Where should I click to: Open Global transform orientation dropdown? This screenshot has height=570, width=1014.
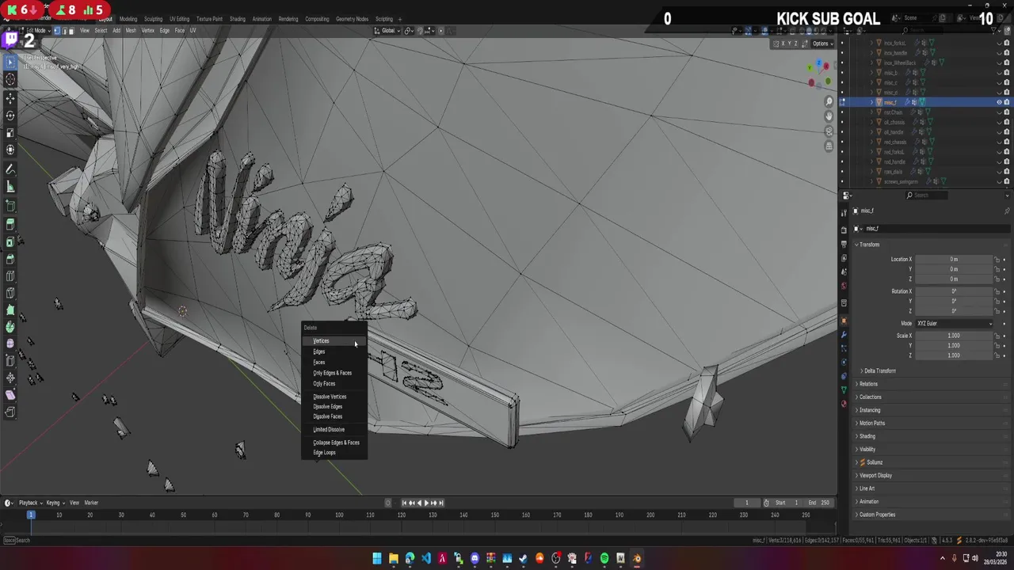point(388,31)
